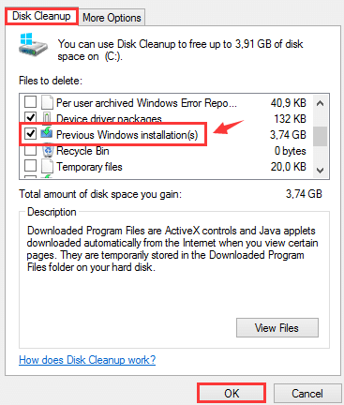Tick Per user archived Windows Error Reporting checkbox
Viewport: 344px width, 405px height.
[x=30, y=102]
